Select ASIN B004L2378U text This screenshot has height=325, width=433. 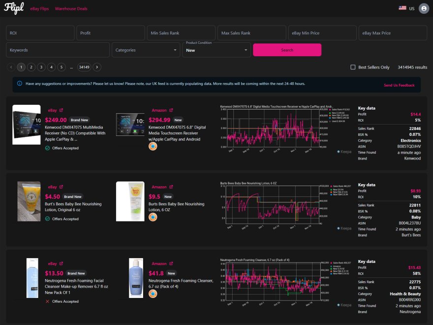pos(409,223)
